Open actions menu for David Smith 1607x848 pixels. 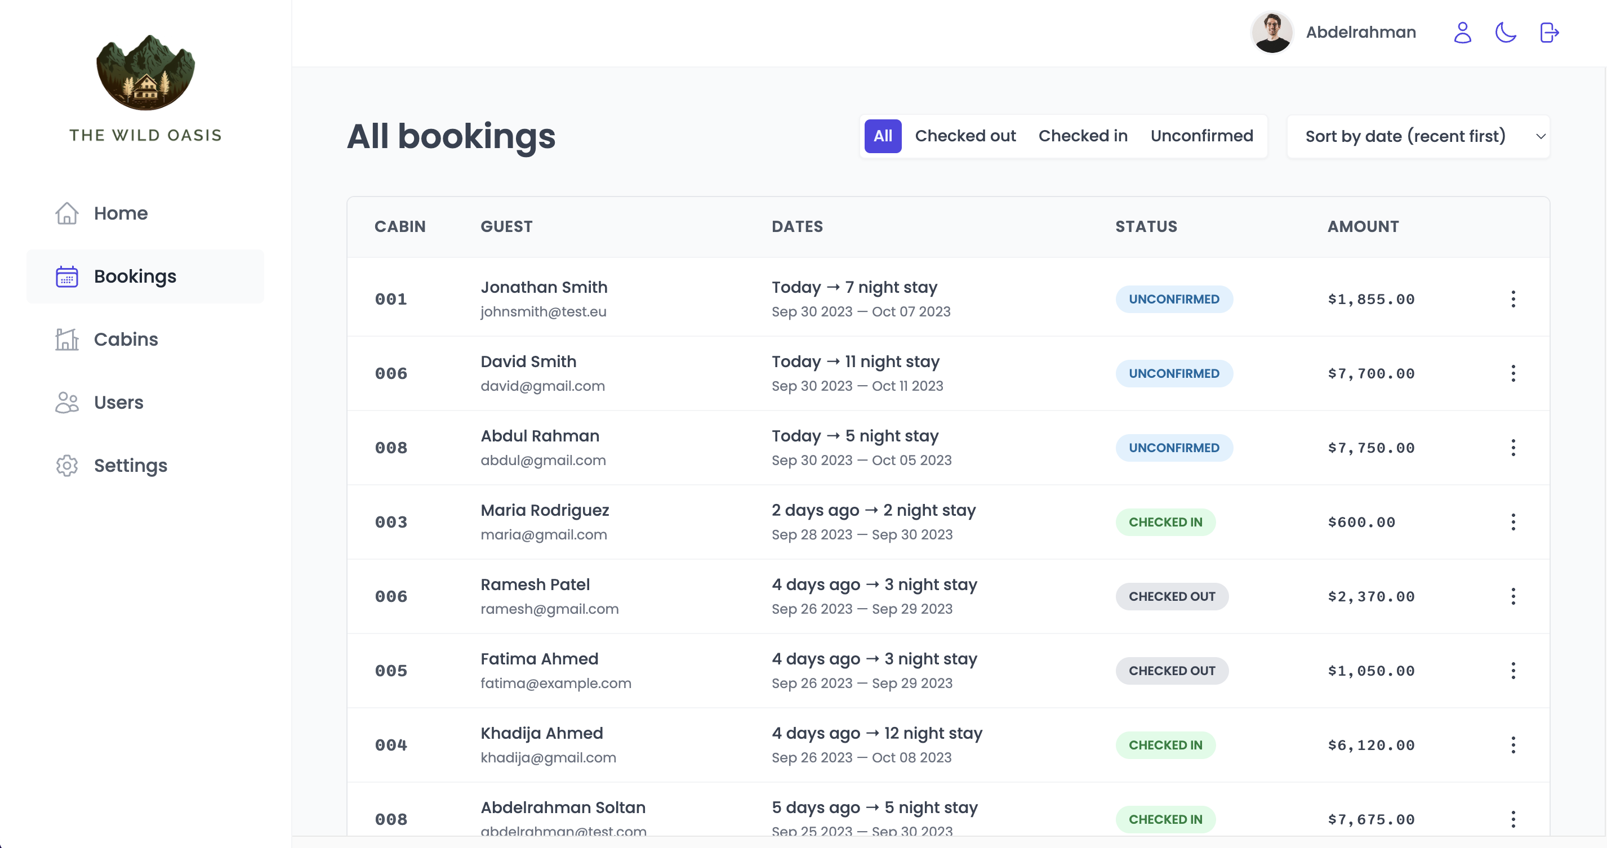click(1513, 373)
